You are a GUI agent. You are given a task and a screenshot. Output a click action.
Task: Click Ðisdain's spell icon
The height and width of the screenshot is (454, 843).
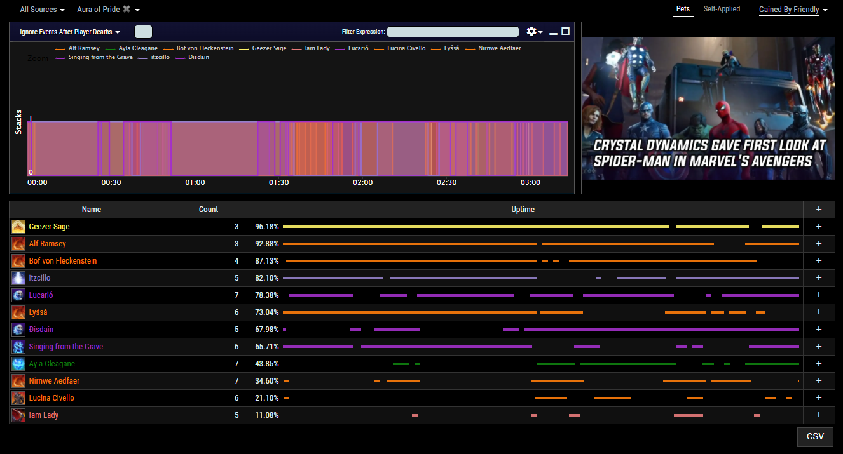[x=18, y=330]
